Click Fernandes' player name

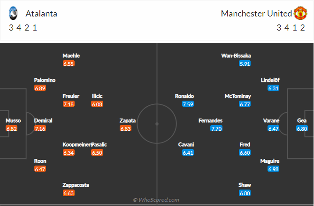click(x=210, y=120)
